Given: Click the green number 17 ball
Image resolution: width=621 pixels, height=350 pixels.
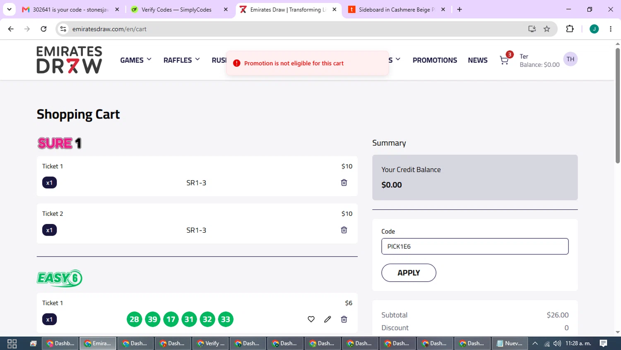Looking at the screenshot, I should click(171, 319).
